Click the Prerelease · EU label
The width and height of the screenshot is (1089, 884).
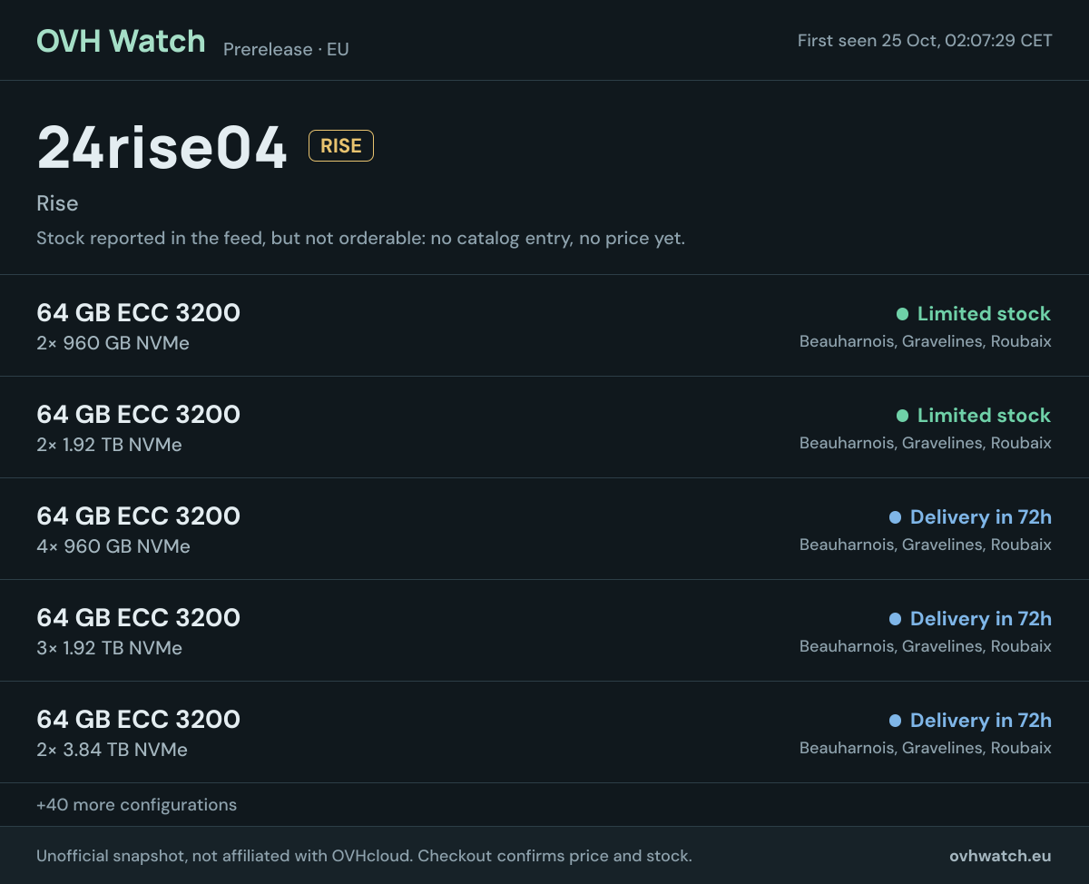click(286, 49)
